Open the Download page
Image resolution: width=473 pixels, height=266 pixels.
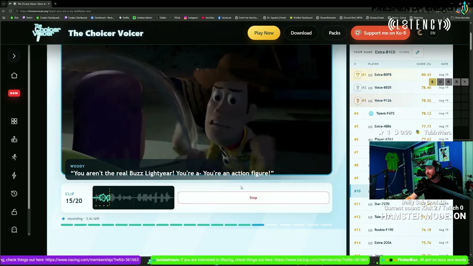coord(301,33)
